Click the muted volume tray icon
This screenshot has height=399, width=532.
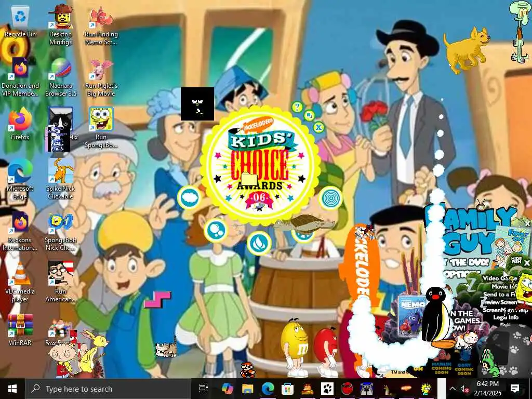(464, 389)
